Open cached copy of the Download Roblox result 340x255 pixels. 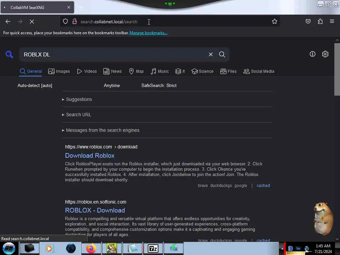pos(263,186)
